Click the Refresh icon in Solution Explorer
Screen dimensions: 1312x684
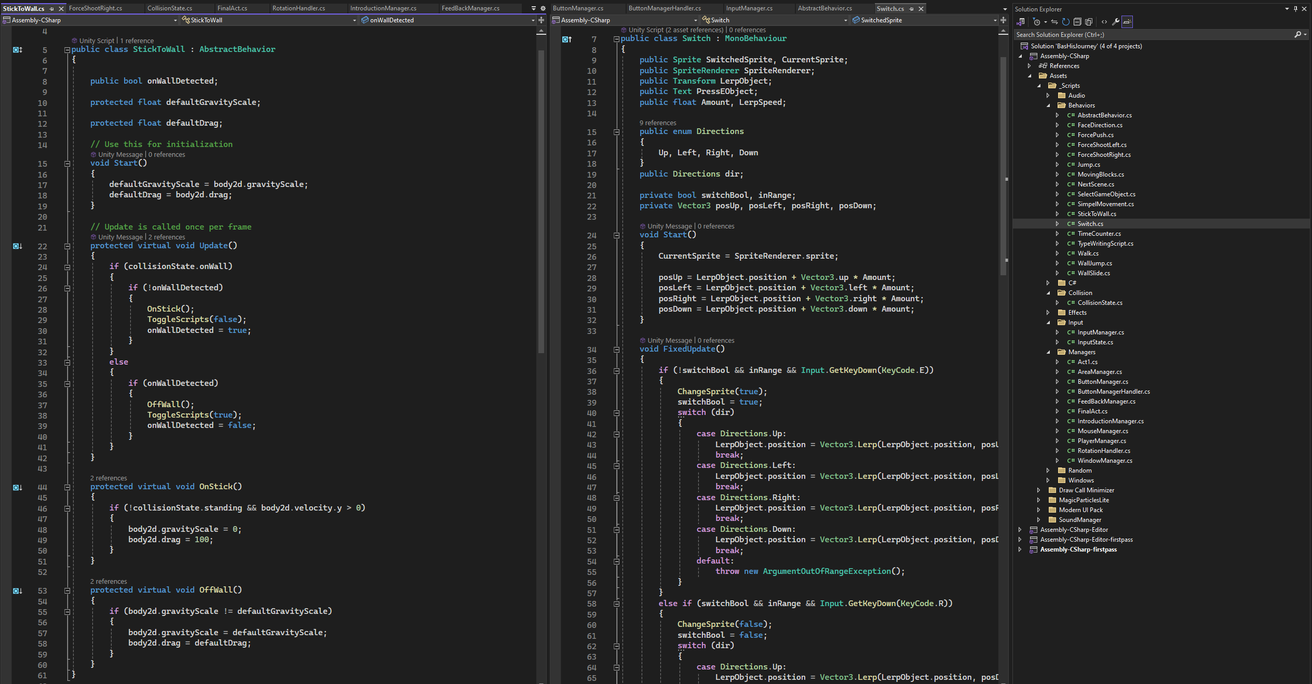[x=1065, y=22]
